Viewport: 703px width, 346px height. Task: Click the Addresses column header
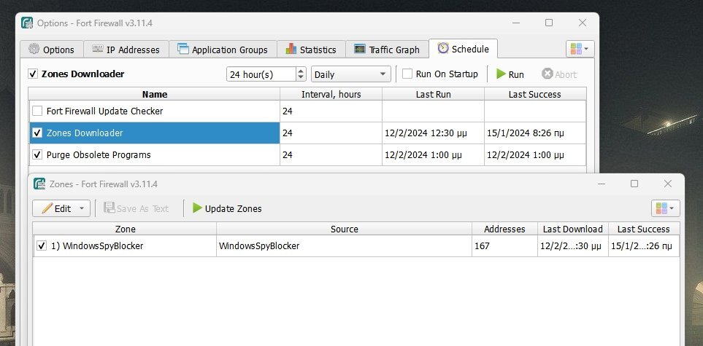504,229
